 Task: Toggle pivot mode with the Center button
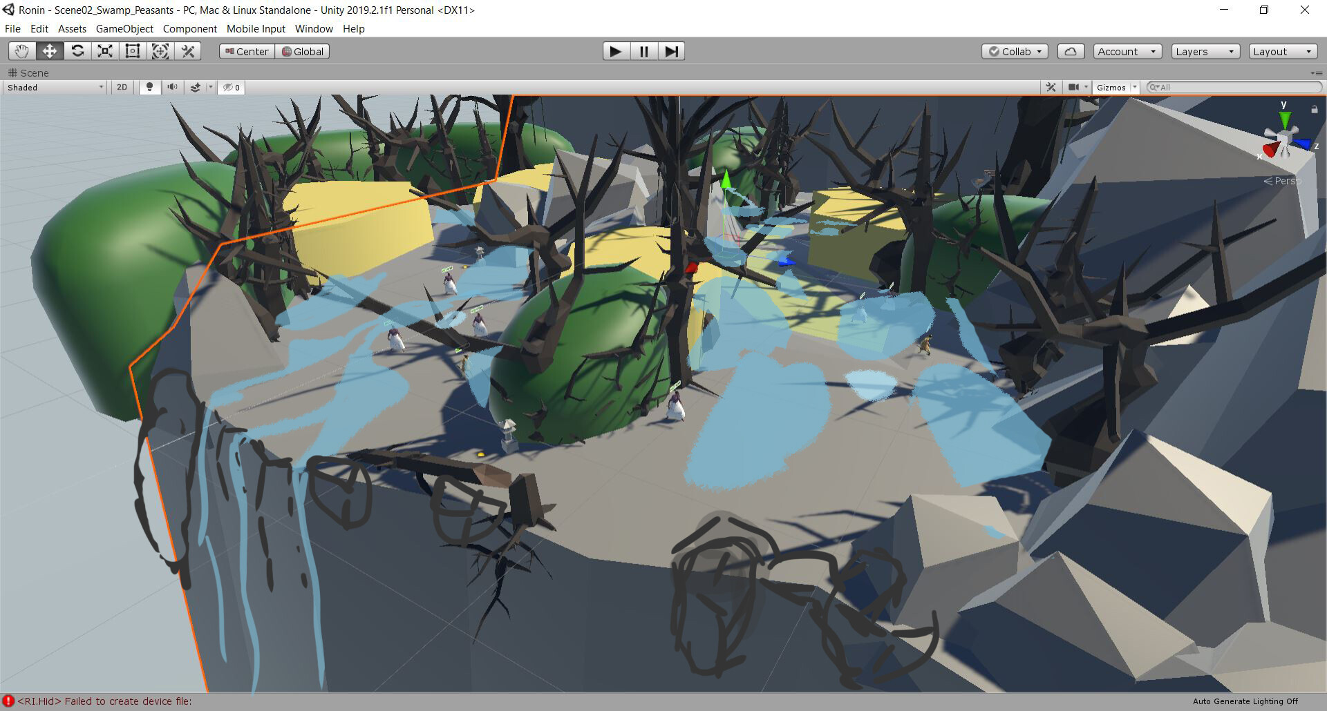coord(247,51)
